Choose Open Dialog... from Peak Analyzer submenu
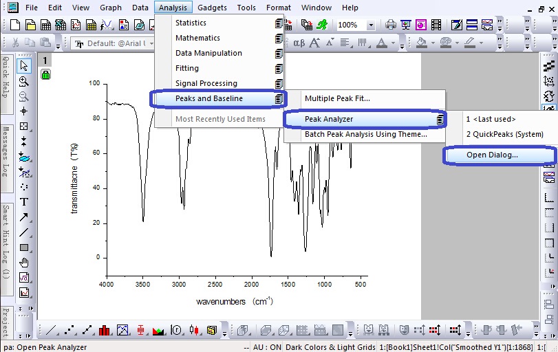Viewport: 558px width, 352px height. click(492, 155)
